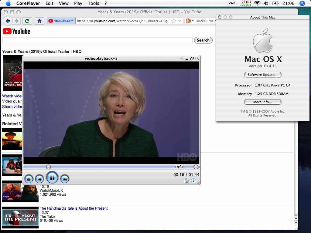Close the videoplayback-5 player window
The height and width of the screenshot is (233, 311).
click(197, 58)
